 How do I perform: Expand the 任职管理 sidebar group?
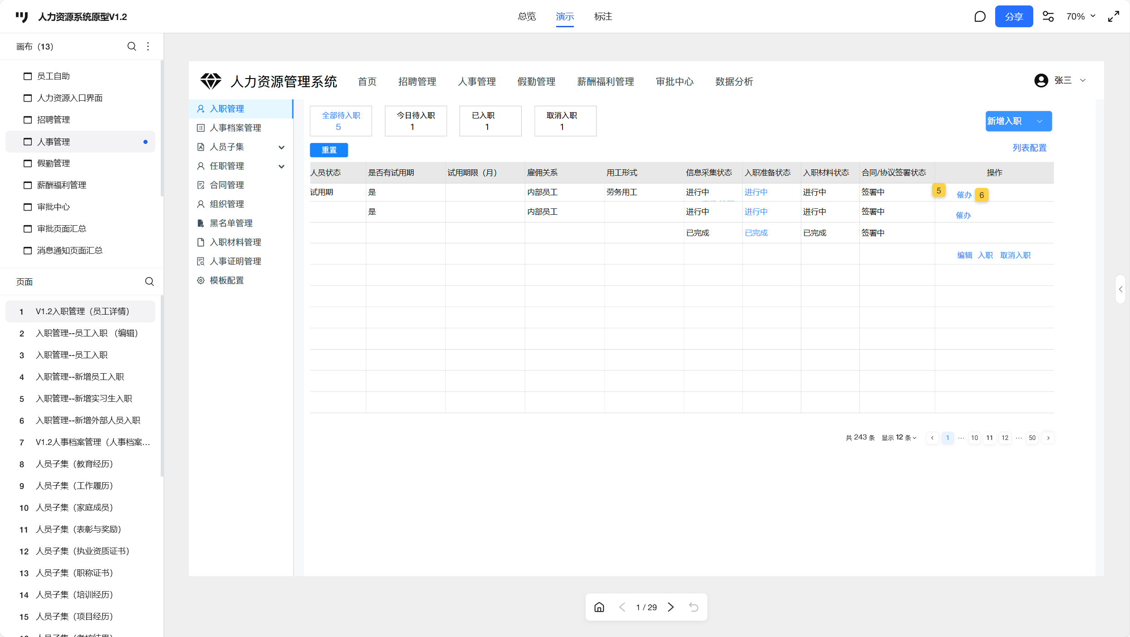[x=281, y=166]
